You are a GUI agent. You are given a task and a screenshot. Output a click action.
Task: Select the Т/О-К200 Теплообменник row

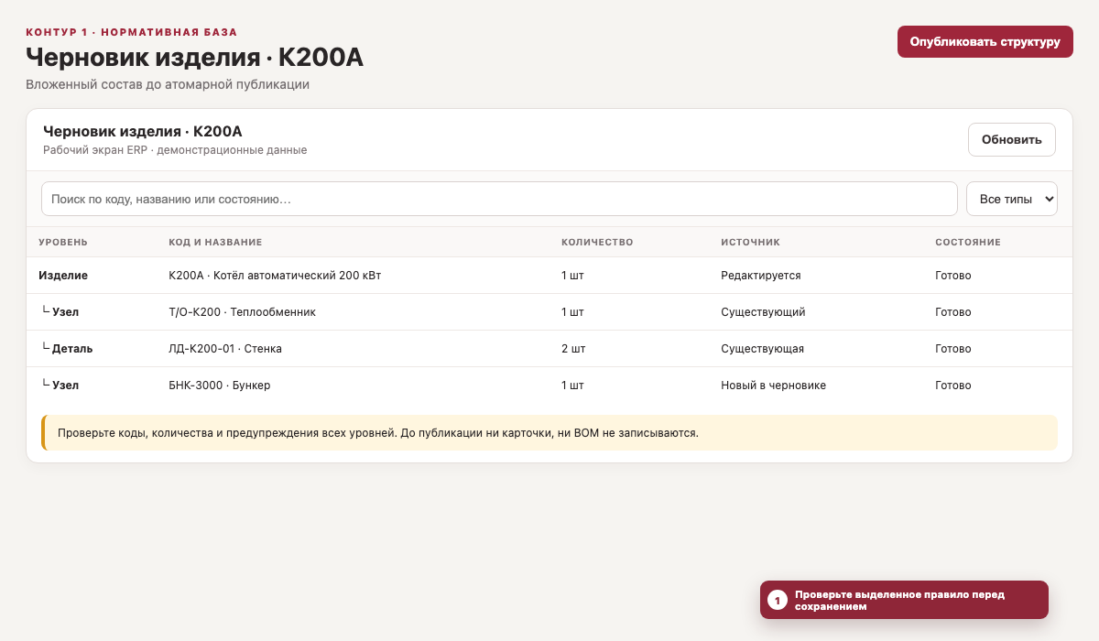549,312
